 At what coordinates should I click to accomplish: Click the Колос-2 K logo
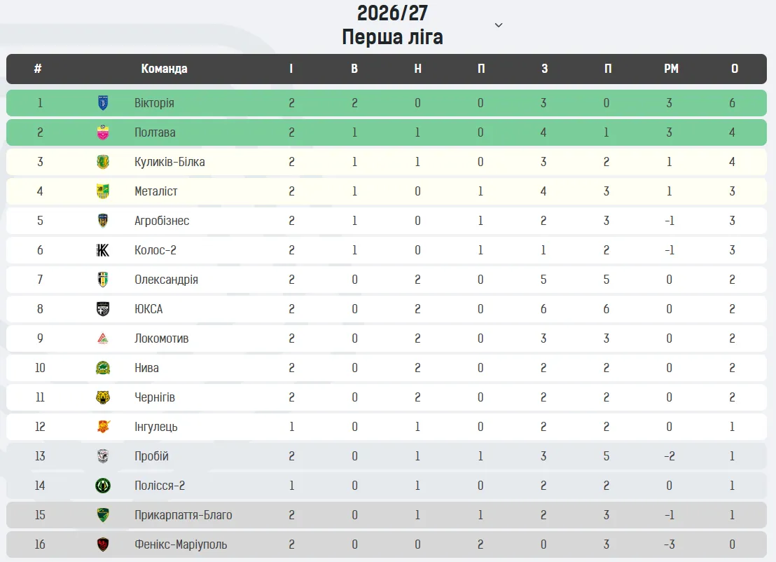pyautogui.click(x=103, y=250)
